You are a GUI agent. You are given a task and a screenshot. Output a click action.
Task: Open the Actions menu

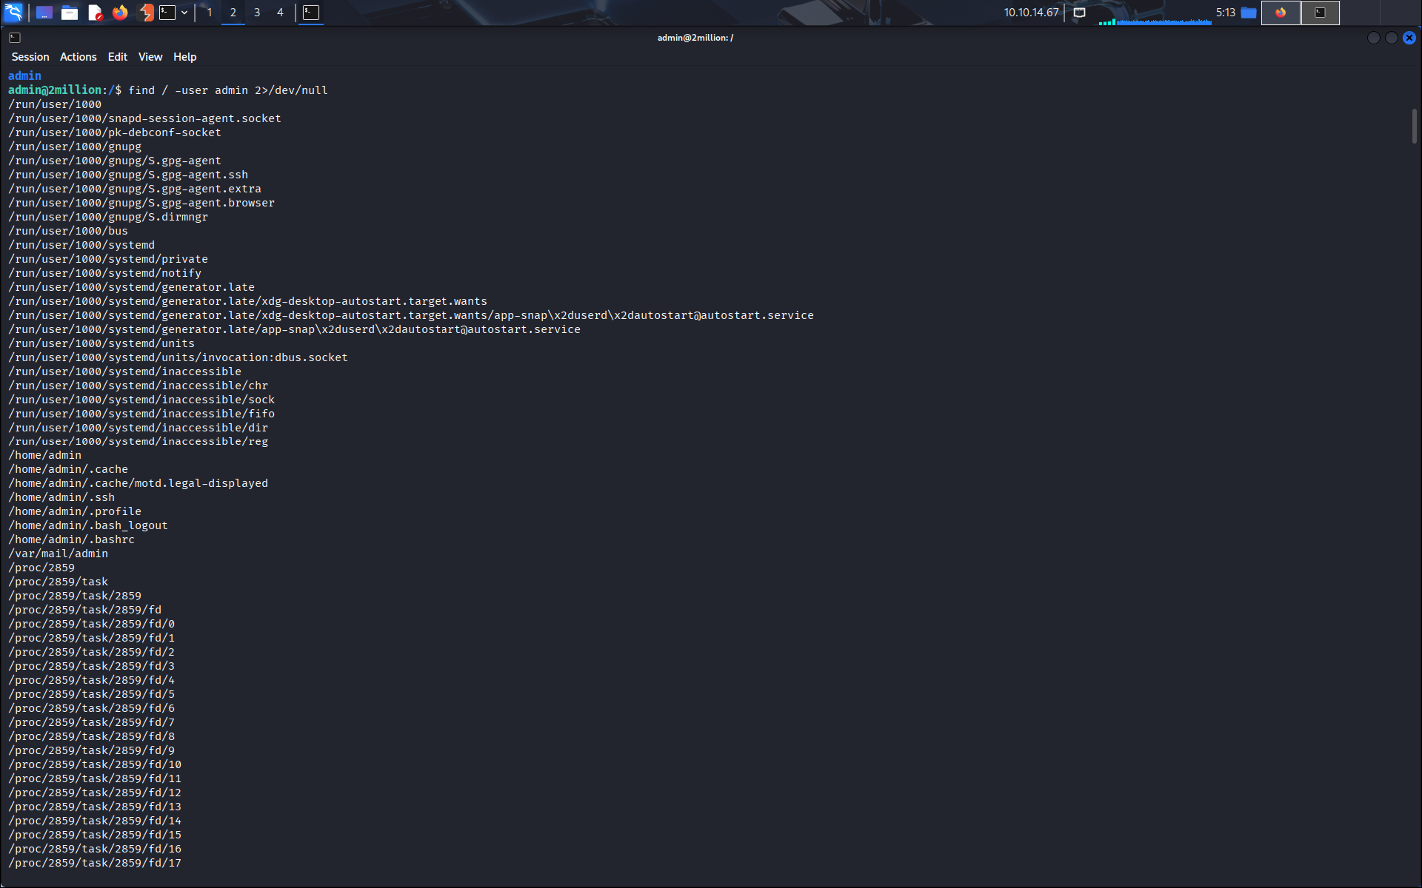tap(78, 57)
